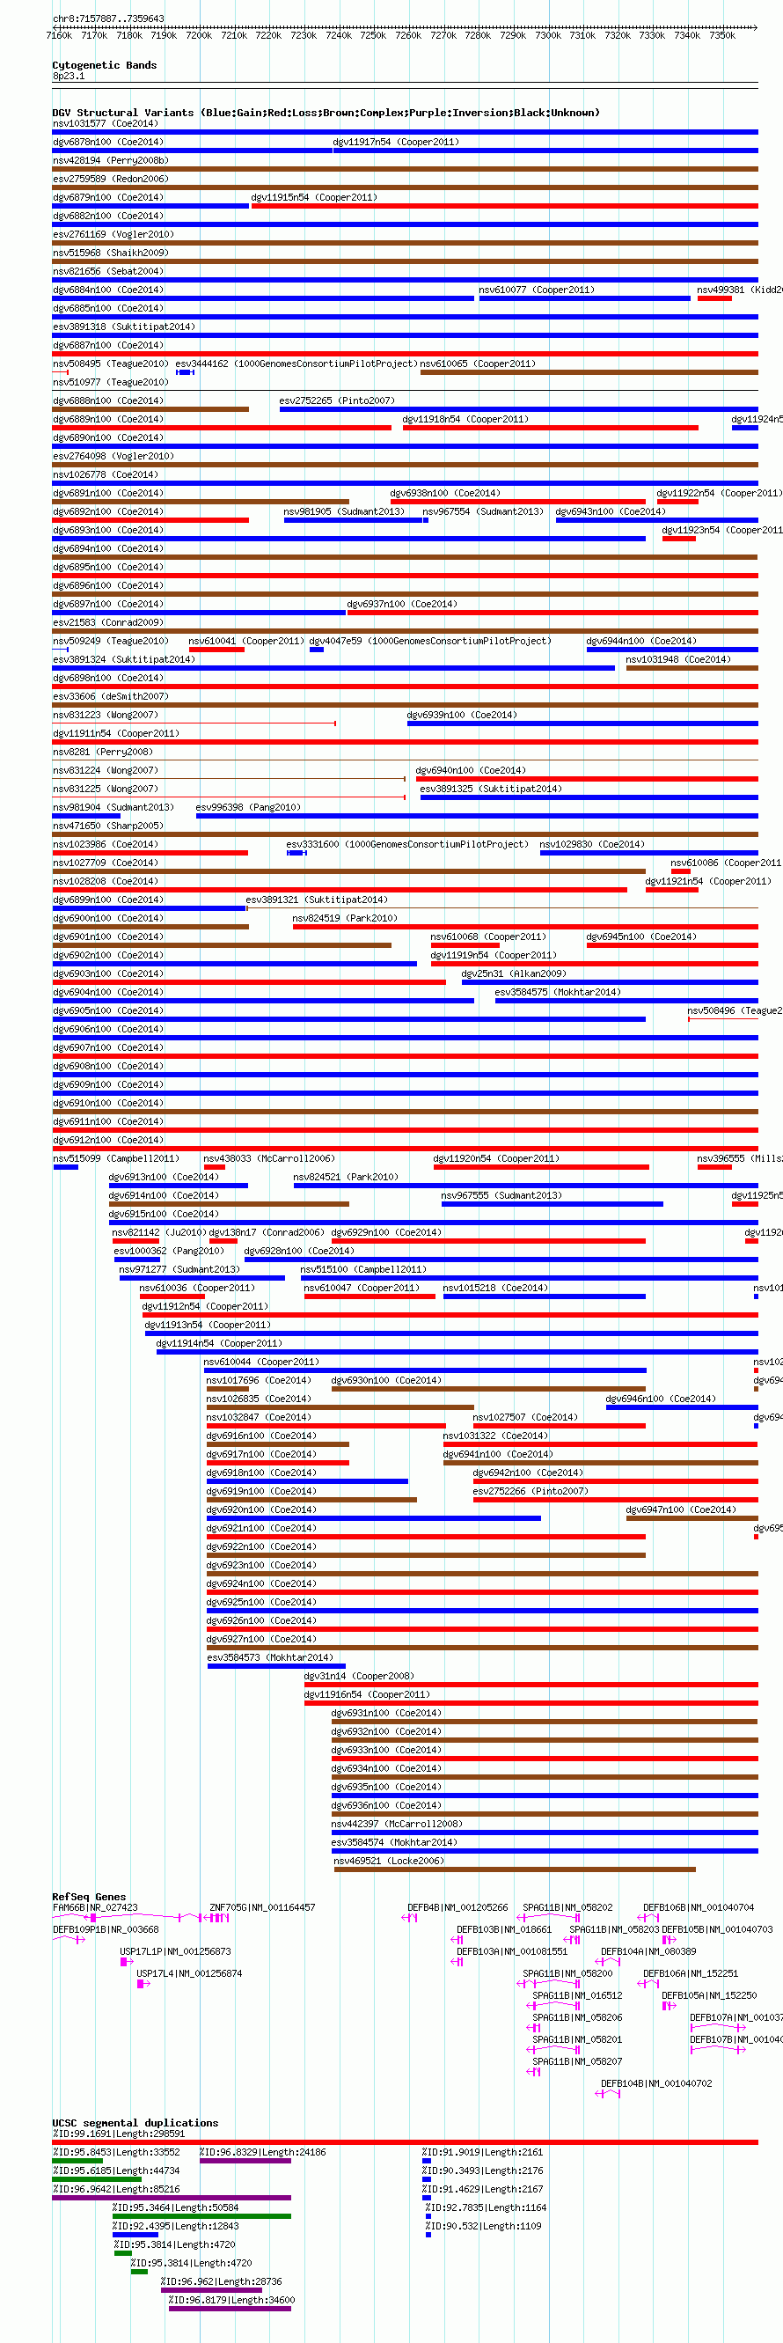The width and height of the screenshot is (783, 2343).
Task: Open transcript SPAG11B|NM_058202
Action: click(567, 1906)
